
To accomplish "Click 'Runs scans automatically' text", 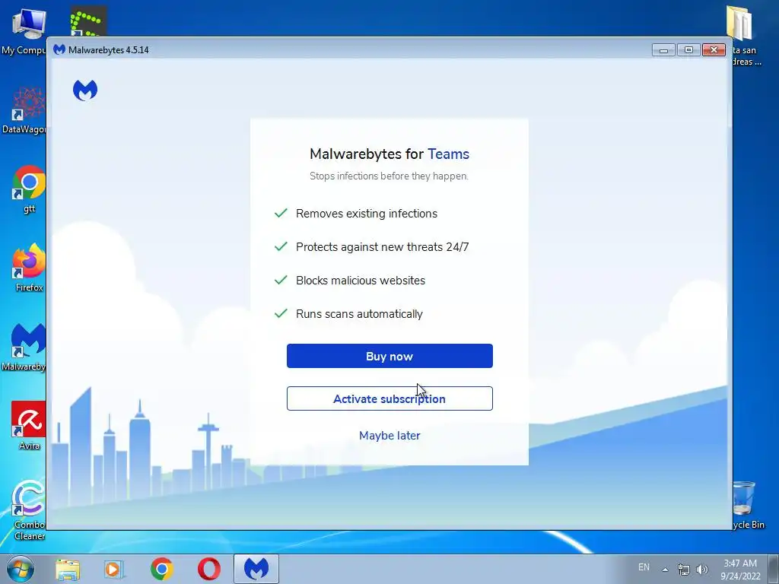I will 359,314.
